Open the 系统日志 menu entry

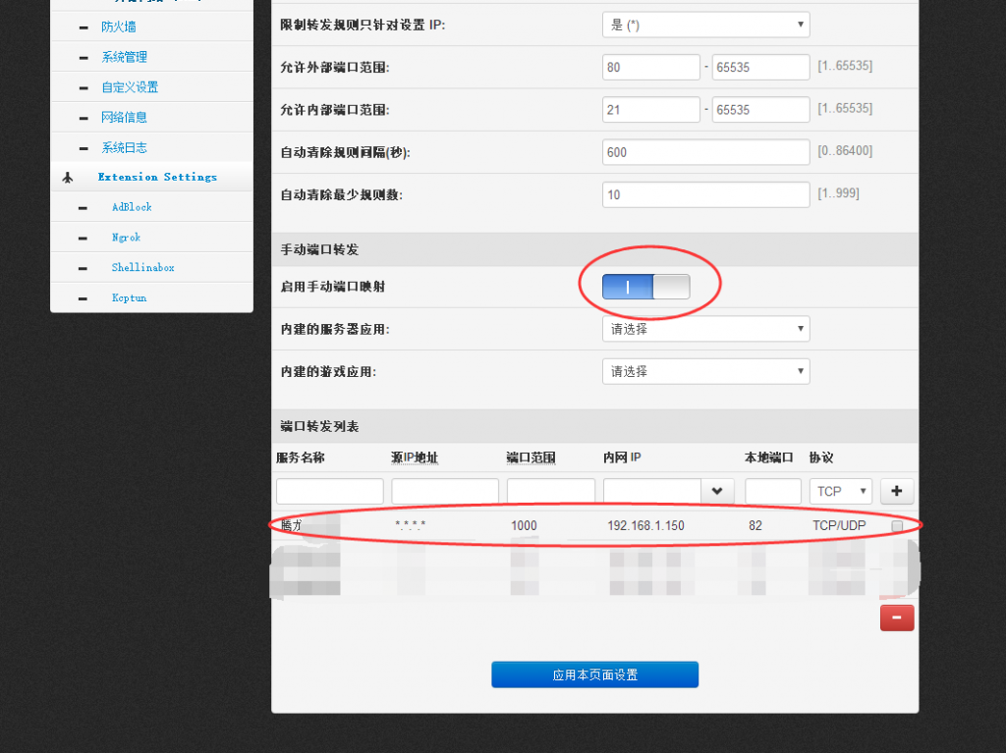tap(125, 146)
